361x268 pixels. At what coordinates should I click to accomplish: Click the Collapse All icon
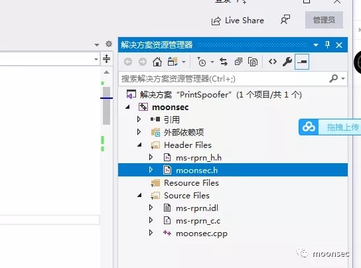pos(238,62)
